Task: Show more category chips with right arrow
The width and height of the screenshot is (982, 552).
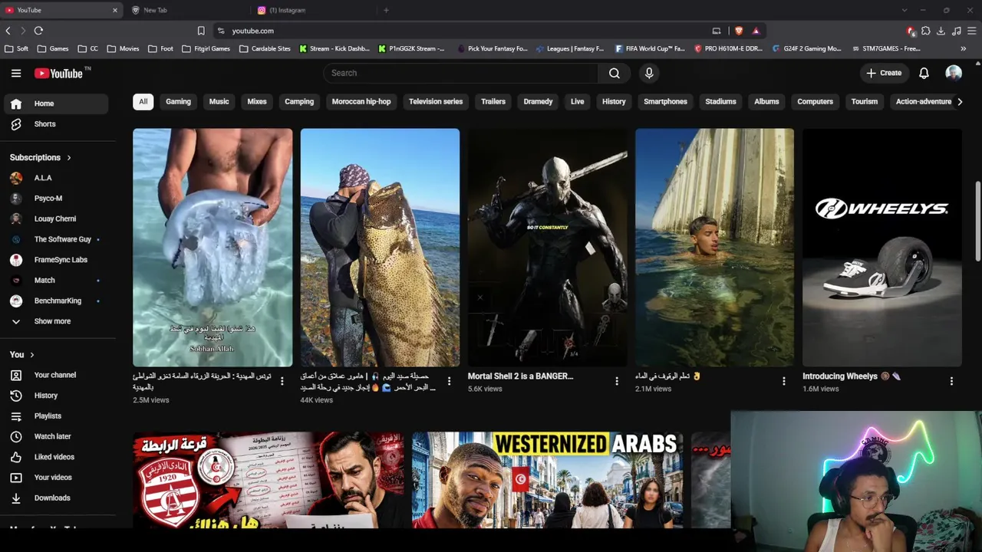Action: coord(959,101)
